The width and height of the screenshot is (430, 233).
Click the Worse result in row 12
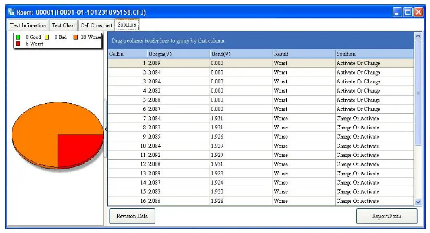tap(304, 164)
